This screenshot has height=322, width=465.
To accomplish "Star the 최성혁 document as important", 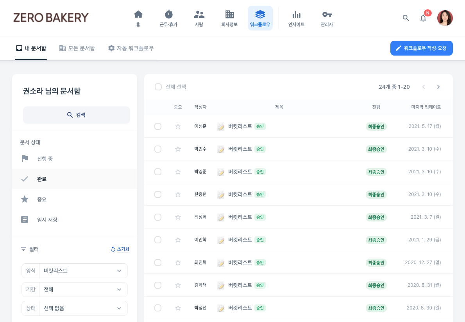I will tap(178, 217).
